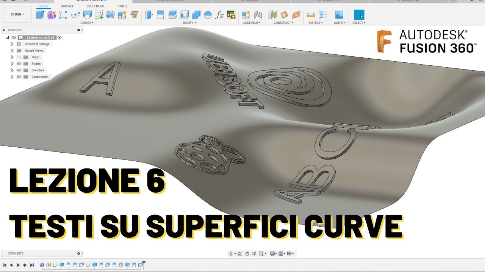This screenshot has width=485, height=272.
Task: Select the Combine tool in Modify
Action: point(196,15)
